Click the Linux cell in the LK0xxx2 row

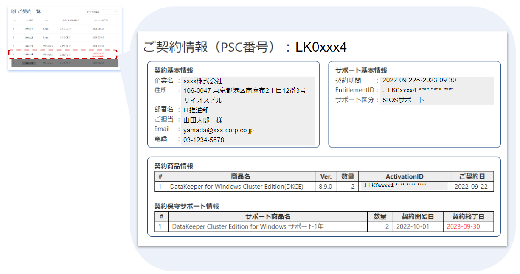(x=46, y=37)
